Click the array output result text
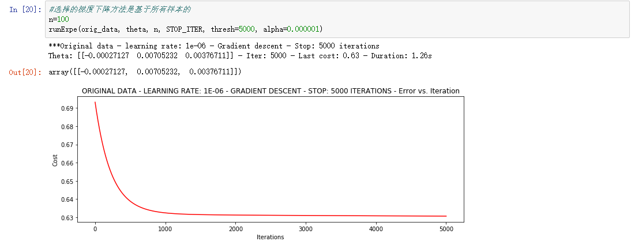Viewport: 631px width, 245px height. click(145, 72)
